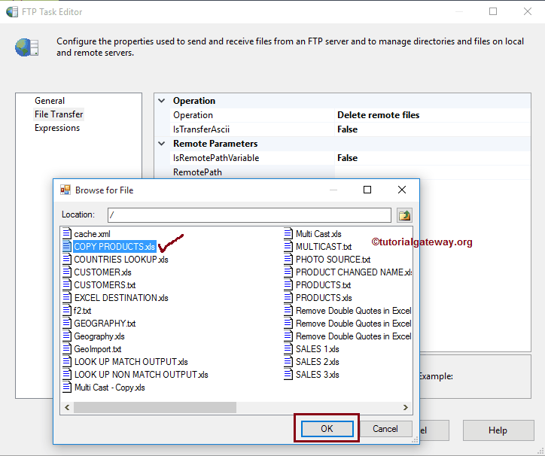Click the GEOGRAPHY.txt file icon
Screen dimensions: 545x456
pyautogui.click(x=67, y=324)
